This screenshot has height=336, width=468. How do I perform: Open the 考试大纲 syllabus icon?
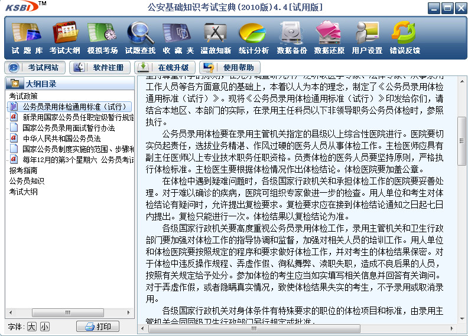pos(65,38)
